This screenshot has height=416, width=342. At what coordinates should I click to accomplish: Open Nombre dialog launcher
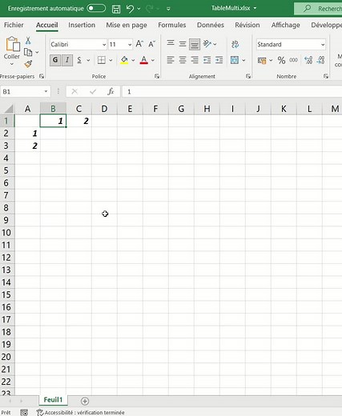[x=326, y=76]
